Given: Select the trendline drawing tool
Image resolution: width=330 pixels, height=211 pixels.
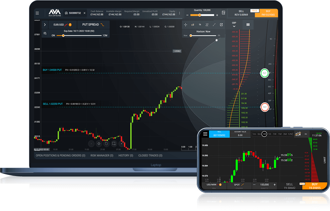Looking at the screenshot, I should (x=214, y=25).
